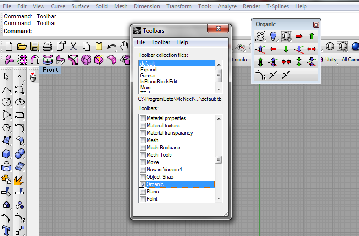Click the Cut scissors icon
This screenshot has width=359, height=236.
(x=73, y=46)
